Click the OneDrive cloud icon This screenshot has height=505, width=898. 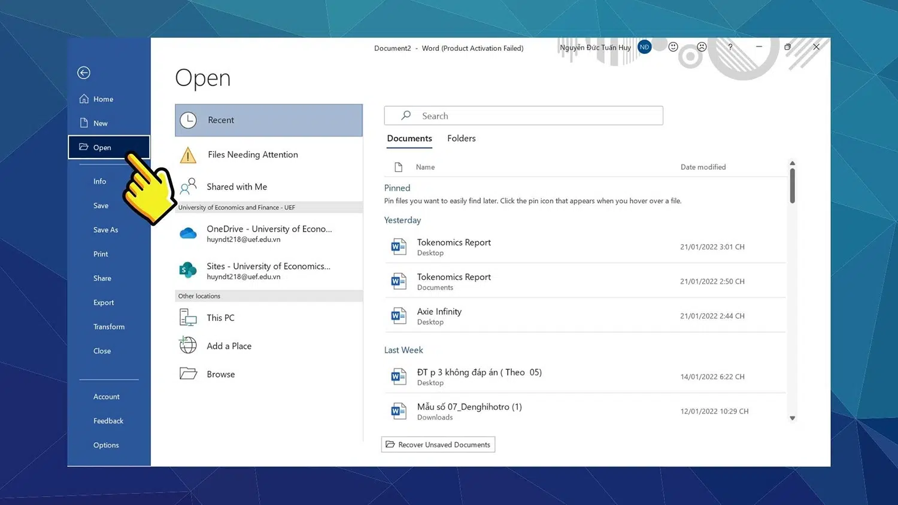point(188,233)
